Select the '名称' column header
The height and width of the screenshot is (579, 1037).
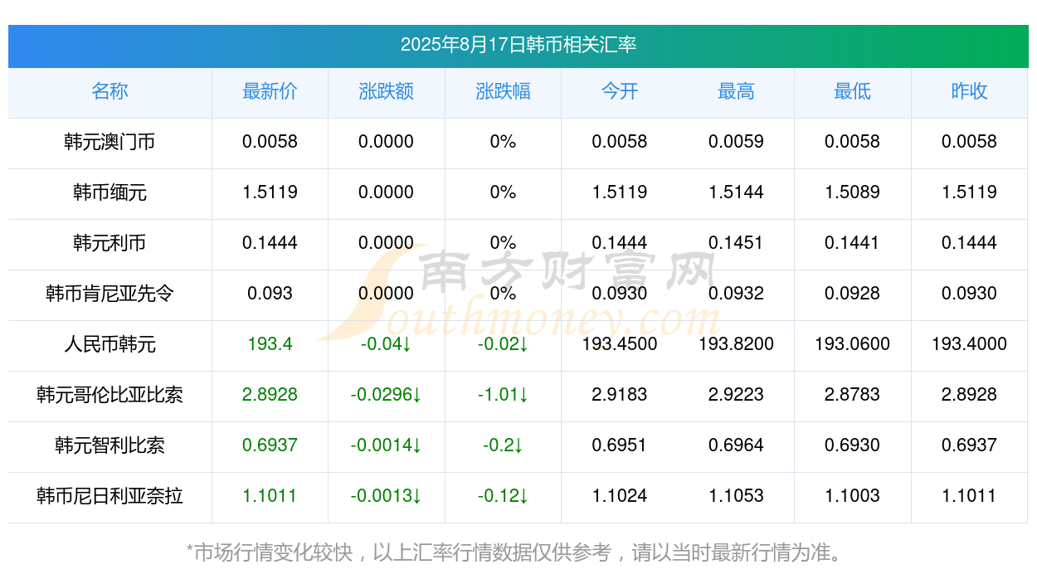click(x=110, y=91)
